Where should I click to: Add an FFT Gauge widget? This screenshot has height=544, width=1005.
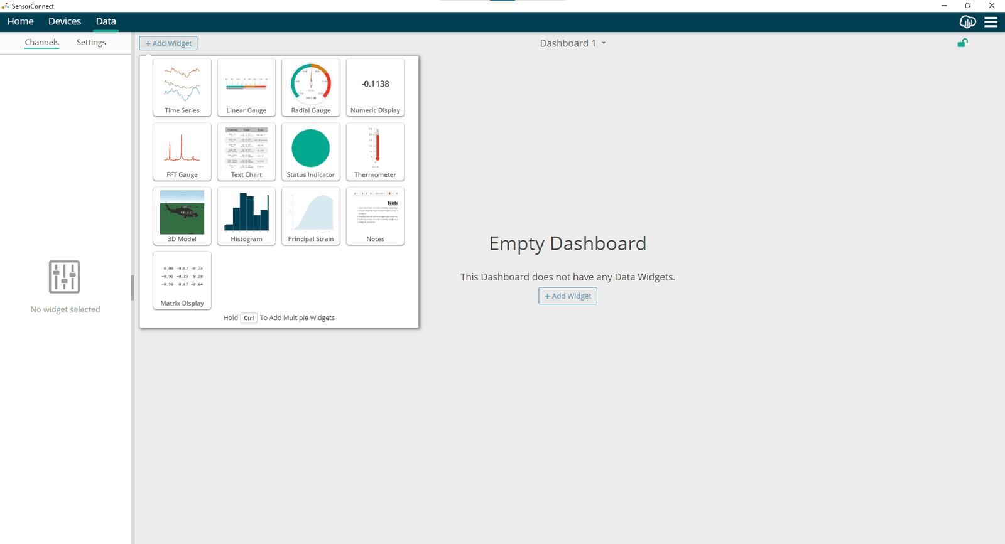[x=182, y=152]
